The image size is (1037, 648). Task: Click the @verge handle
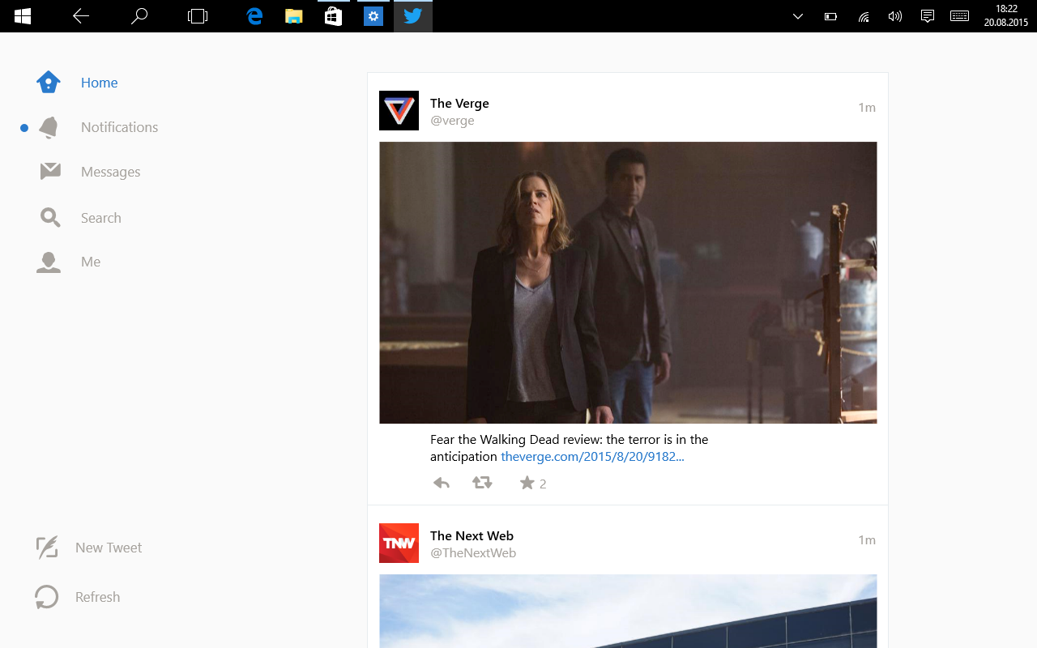point(452,121)
